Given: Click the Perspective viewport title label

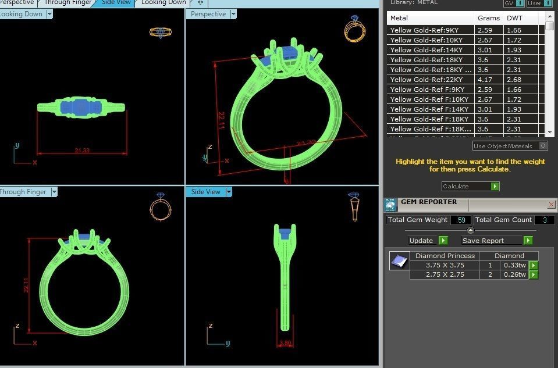Looking at the screenshot, I should coord(208,14).
